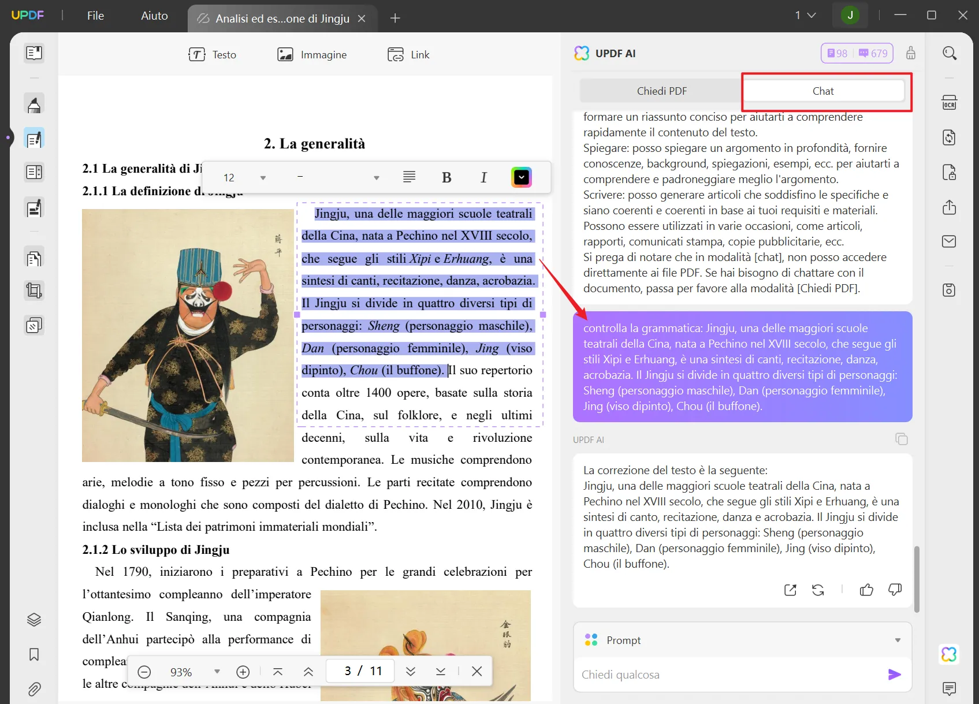
Task: Click the AI credits counter showing 98 and 679
Action: pos(857,53)
